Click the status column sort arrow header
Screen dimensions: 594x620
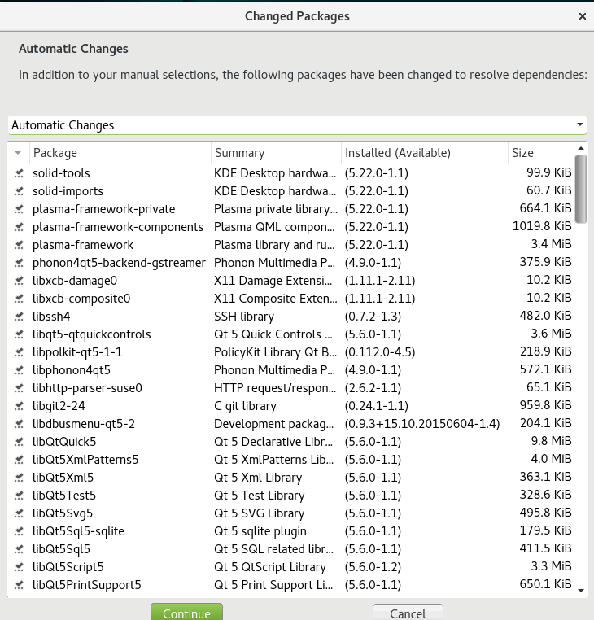[x=18, y=153]
